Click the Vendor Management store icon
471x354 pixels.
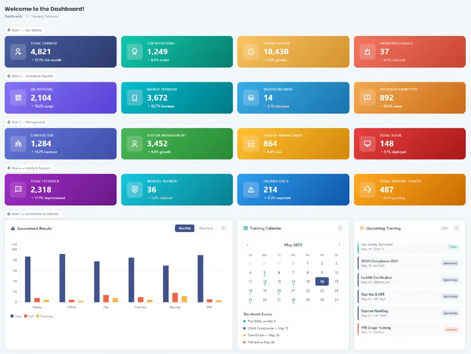pyautogui.click(x=251, y=144)
